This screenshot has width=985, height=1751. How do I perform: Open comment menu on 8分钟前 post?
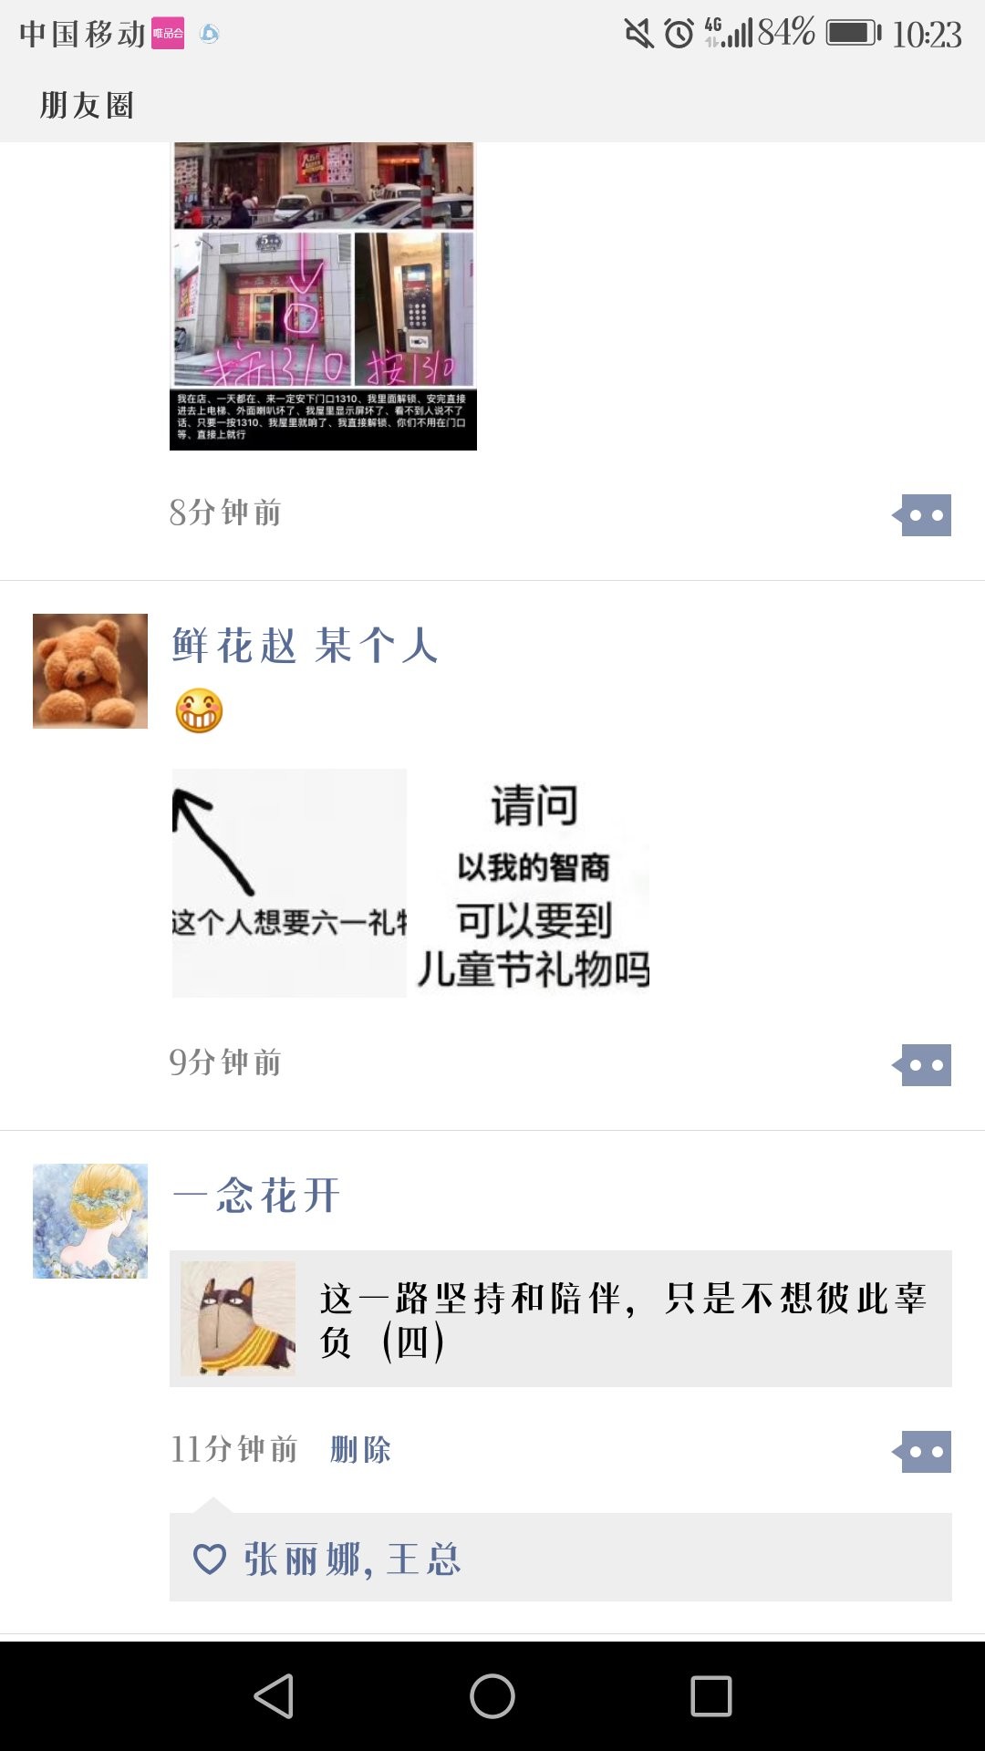coord(922,515)
